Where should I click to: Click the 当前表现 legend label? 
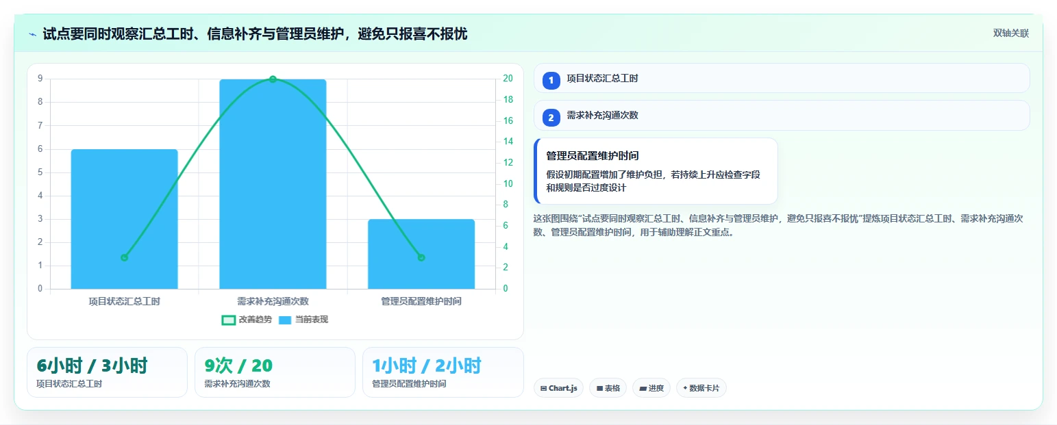point(312,320)
